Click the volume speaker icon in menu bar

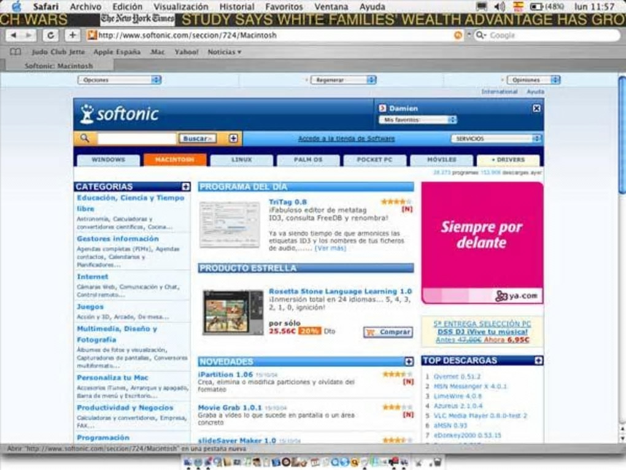click(500, 6)
